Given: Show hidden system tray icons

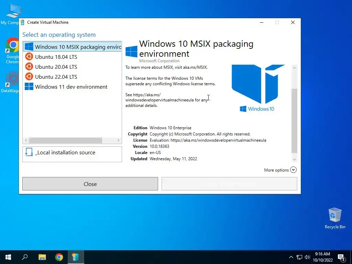Looking at the screenshot, I should 291,257.
